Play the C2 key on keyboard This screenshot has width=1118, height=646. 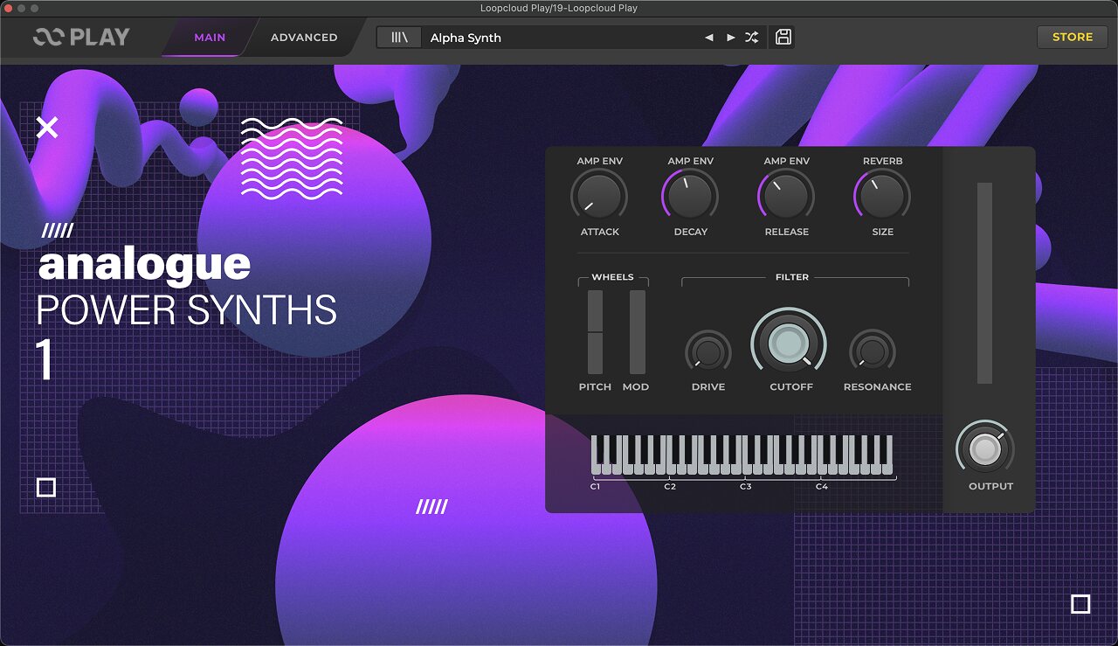[x=671, y=468]
